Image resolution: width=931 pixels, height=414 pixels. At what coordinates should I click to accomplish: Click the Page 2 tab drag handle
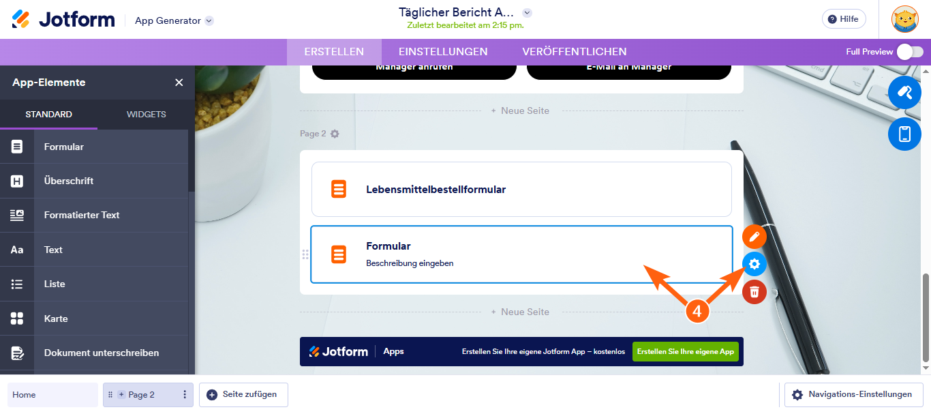(110, 395)
